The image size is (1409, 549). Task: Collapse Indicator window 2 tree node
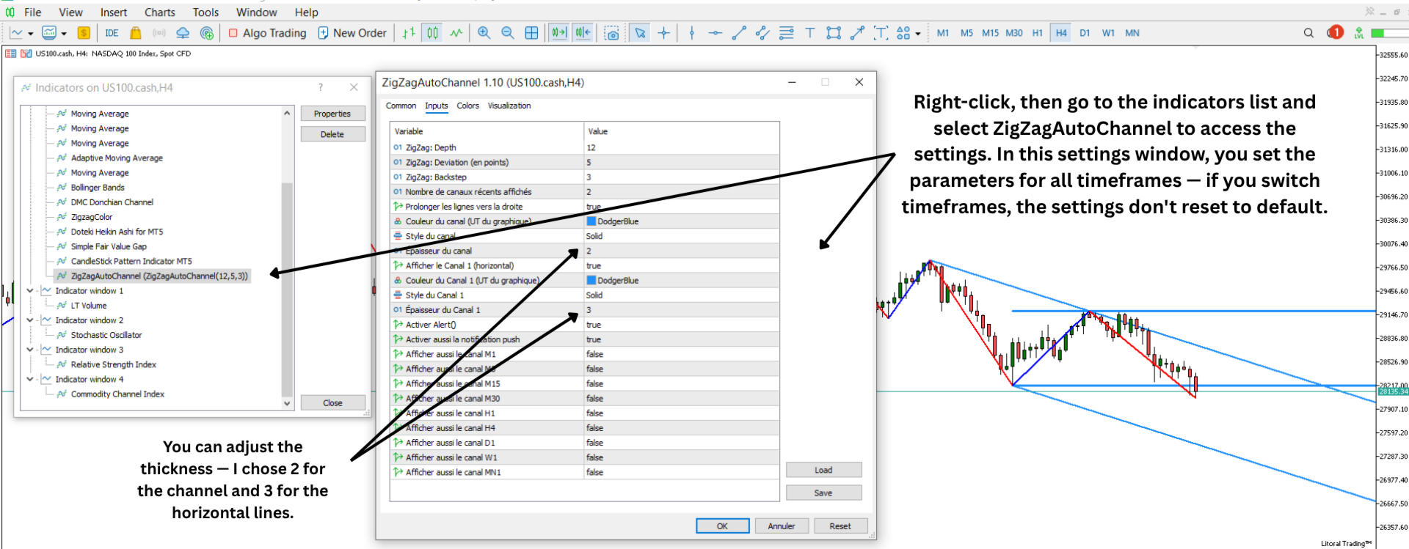pos(30,320)
